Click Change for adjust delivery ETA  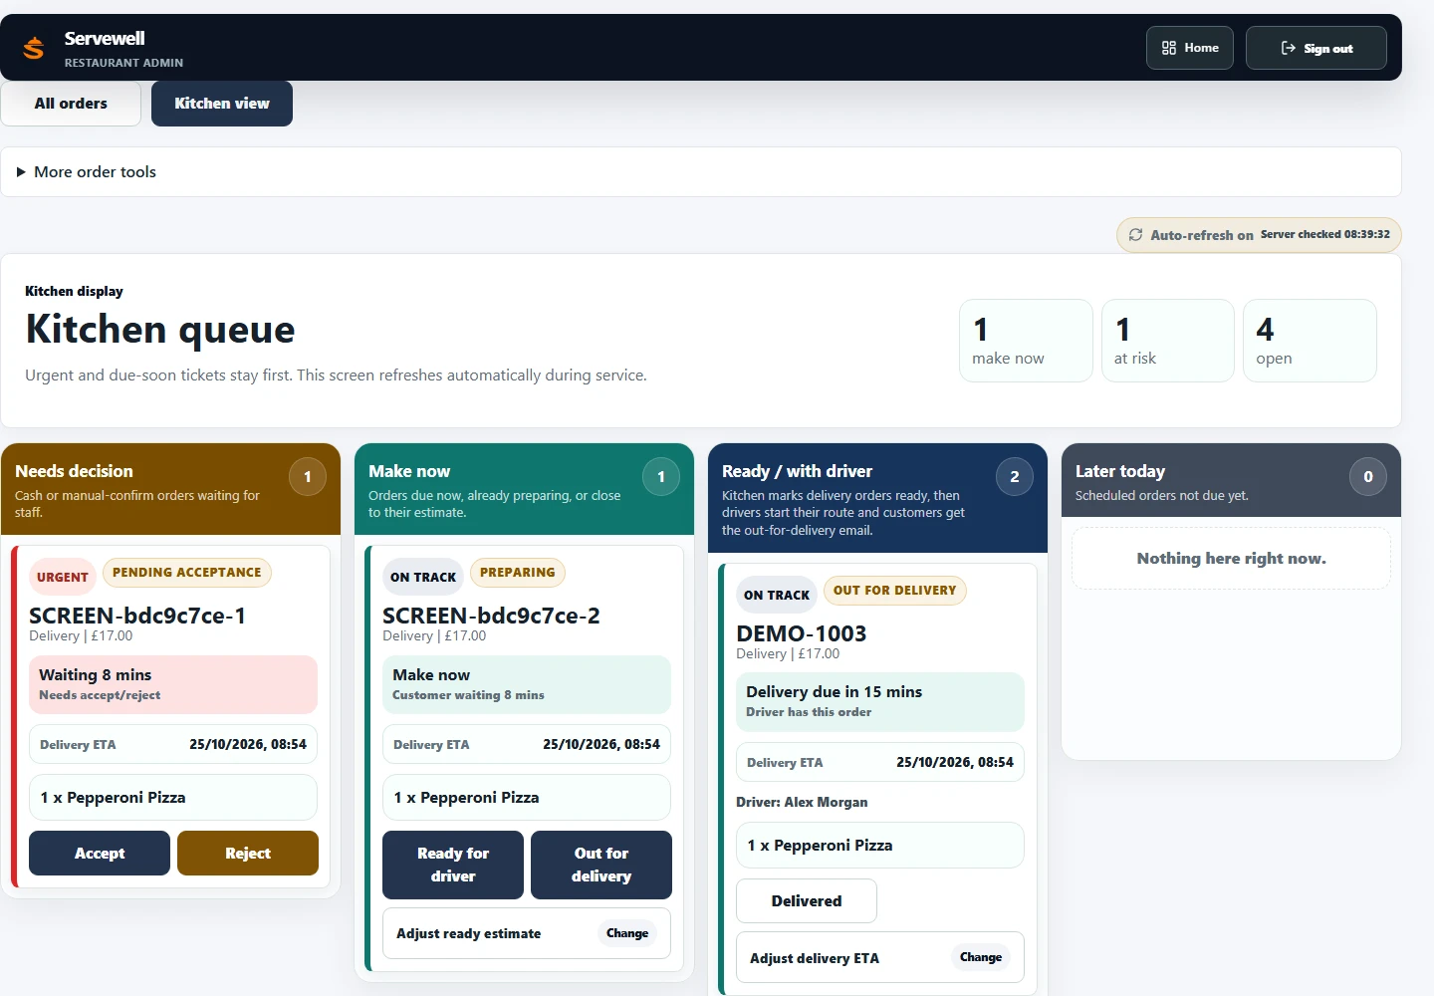click(x=981, y=957)
